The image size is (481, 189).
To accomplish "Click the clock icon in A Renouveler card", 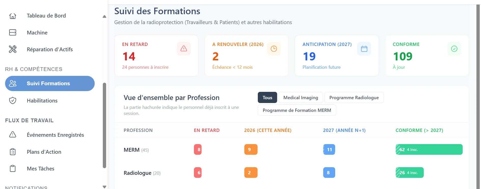I will 274,48.
